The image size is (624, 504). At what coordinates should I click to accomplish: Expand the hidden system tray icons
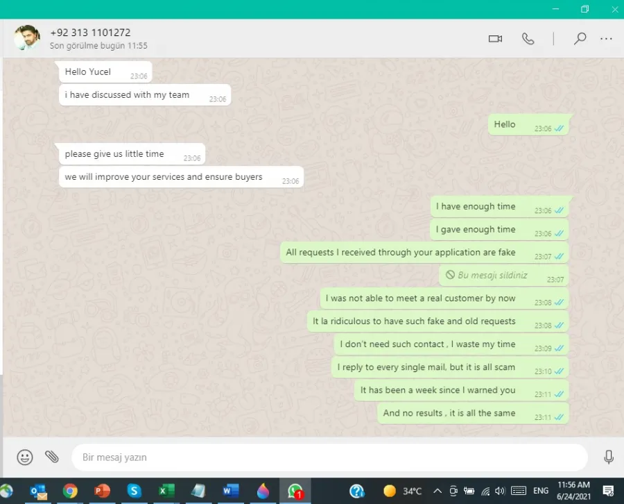[x=437, y=492]
